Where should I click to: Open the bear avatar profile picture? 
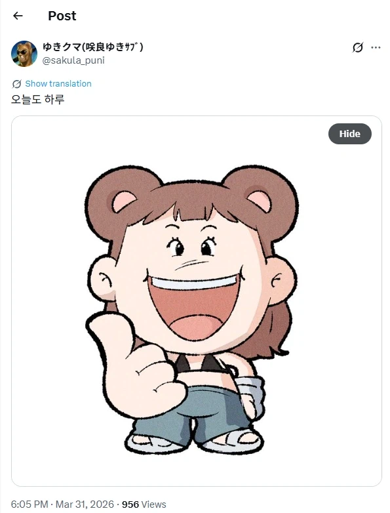[x=24, y=54]
